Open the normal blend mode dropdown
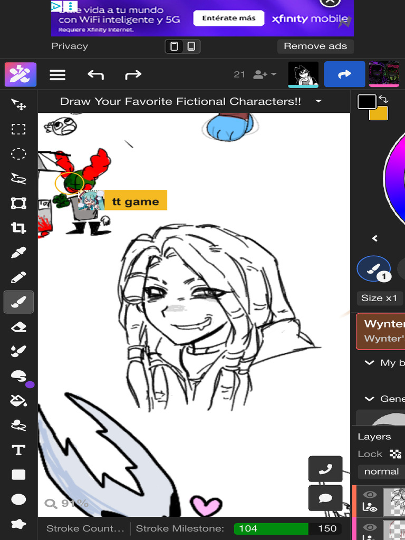The image size is (405, 540). click(x=381, y=471)
